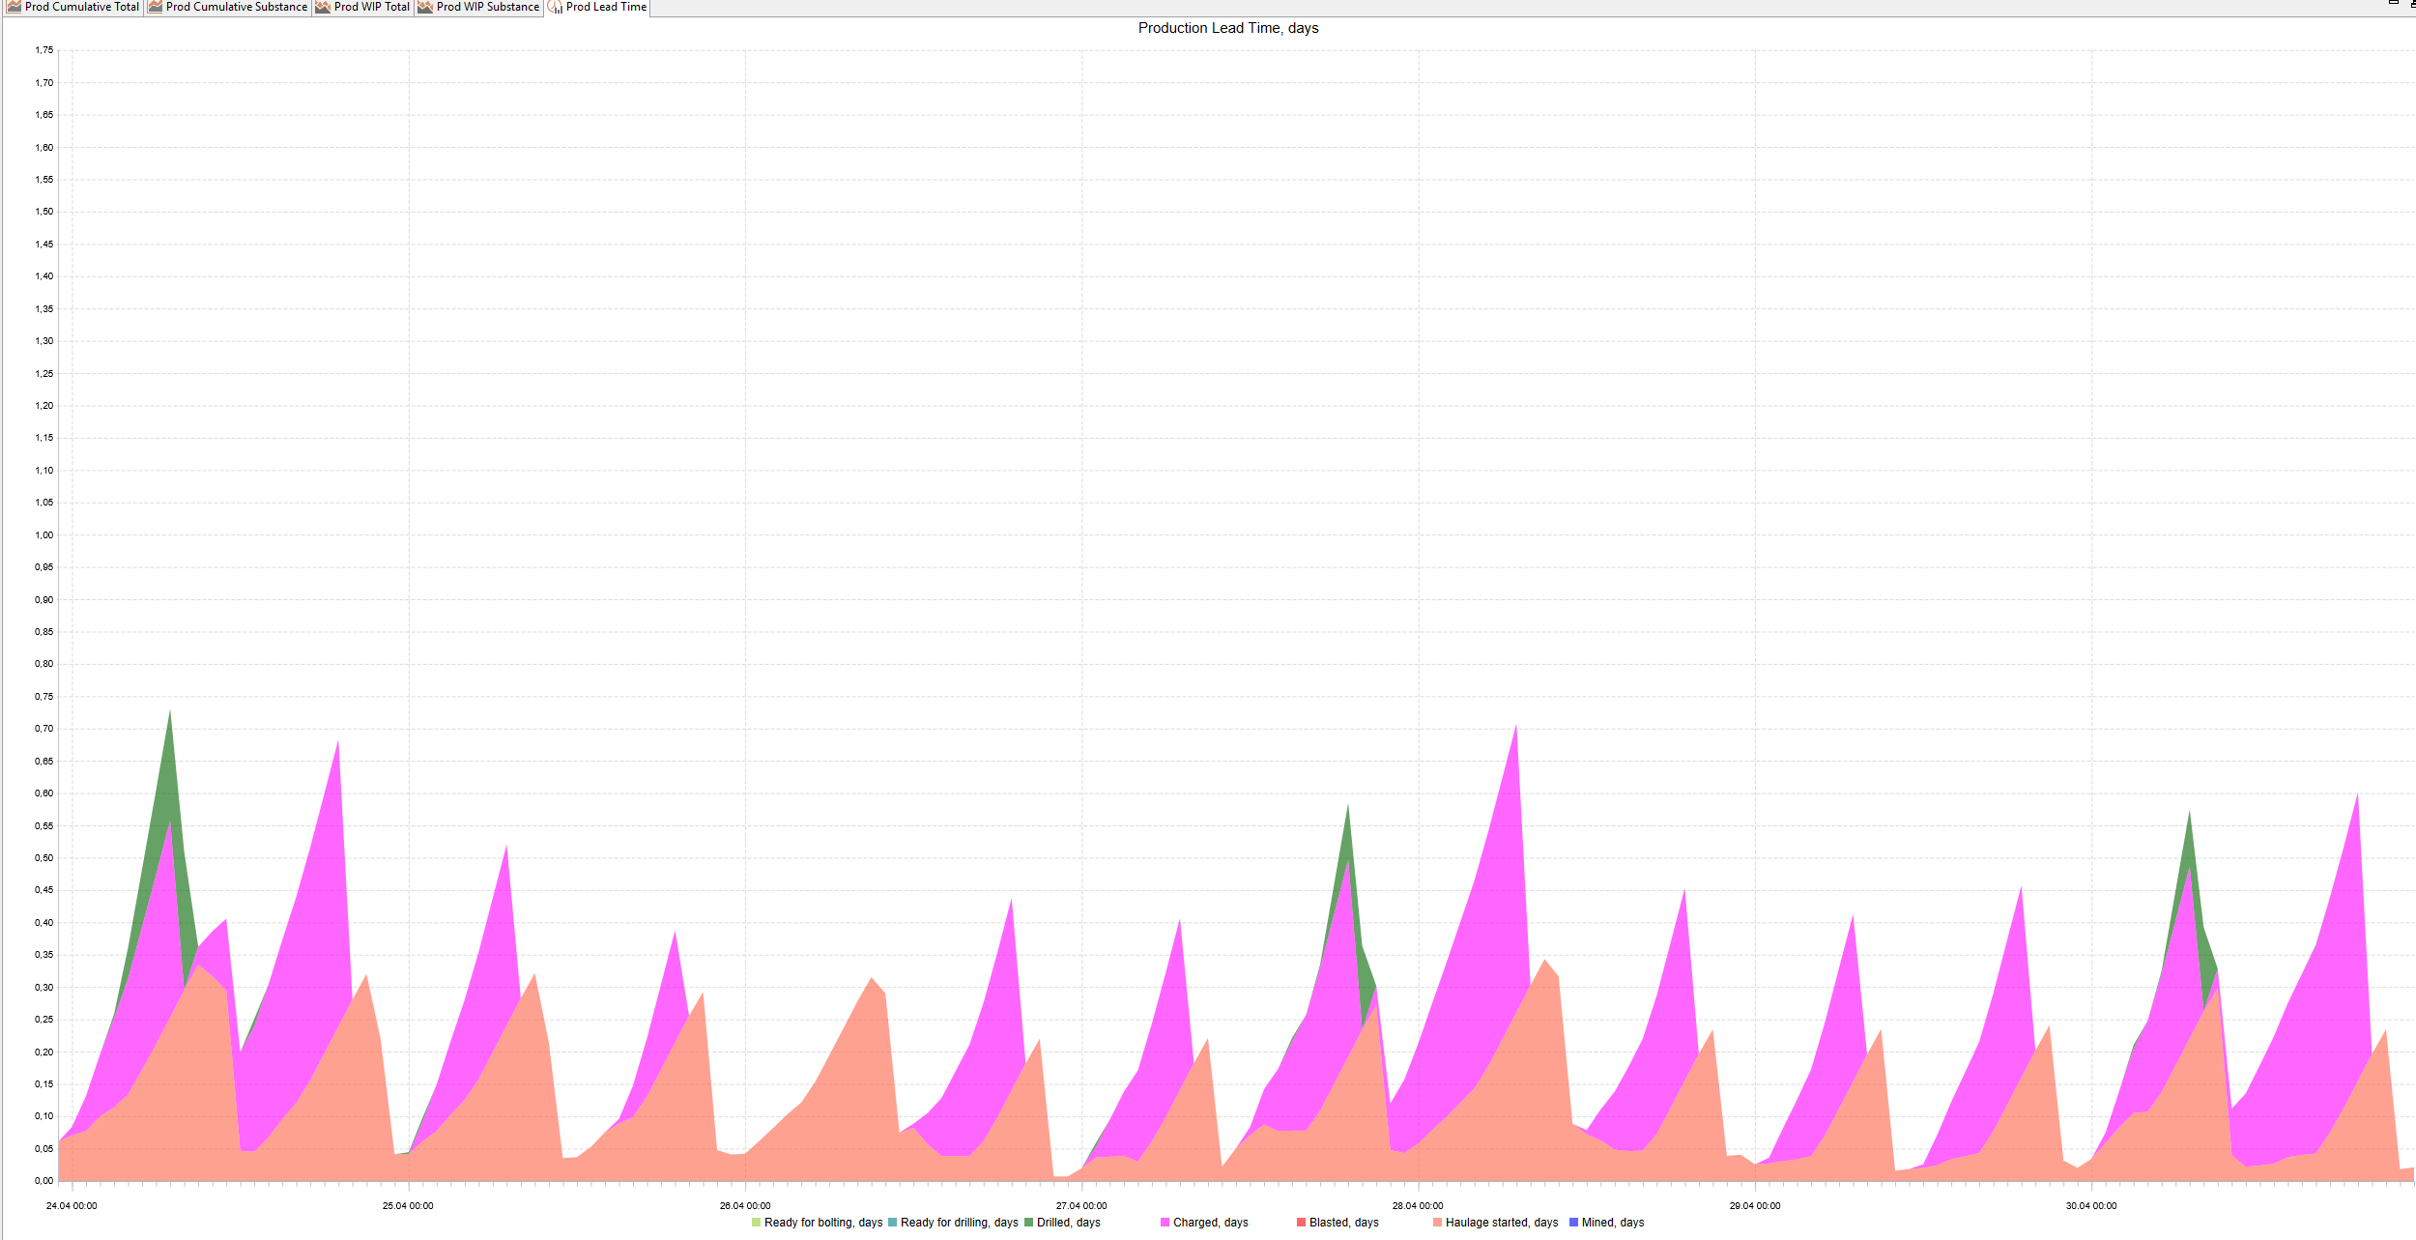Click the red Blasted legend swatch
This screenshot has height=1240, width=2416.
pyautogui.click(x=1301, y=1223)
